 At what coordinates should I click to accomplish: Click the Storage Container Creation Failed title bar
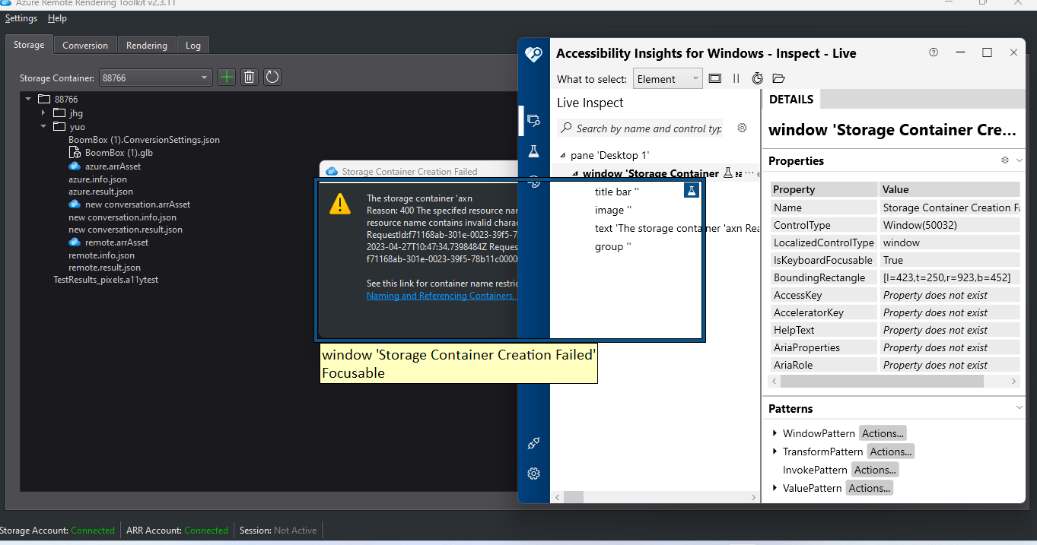click(418, 171)
